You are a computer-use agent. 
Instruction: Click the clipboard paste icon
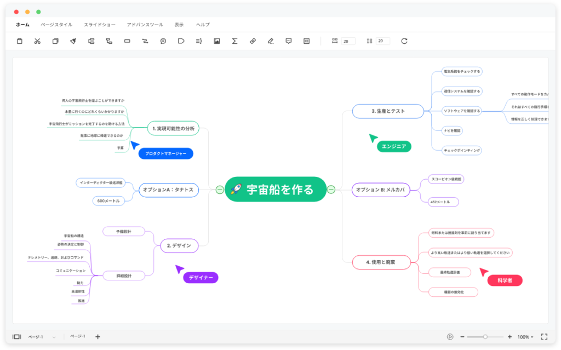[20, 41]
